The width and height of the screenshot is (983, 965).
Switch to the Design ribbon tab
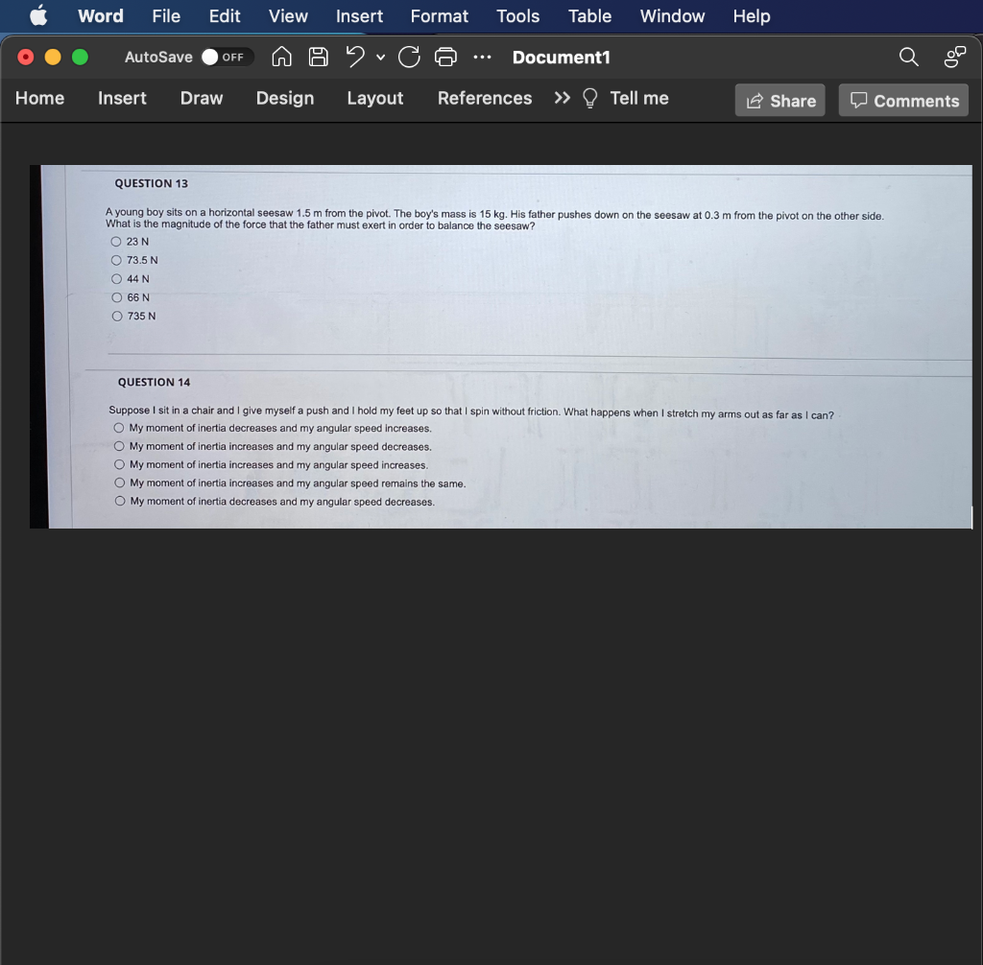[x=284, y=98]
